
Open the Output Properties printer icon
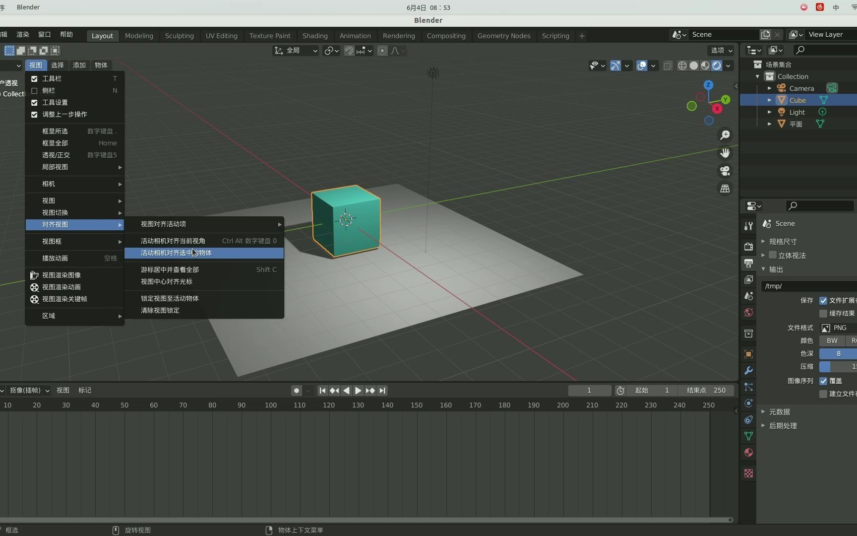click(748, 263)
